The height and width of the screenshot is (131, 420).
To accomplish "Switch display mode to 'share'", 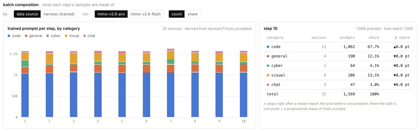I will coord(192,14).
